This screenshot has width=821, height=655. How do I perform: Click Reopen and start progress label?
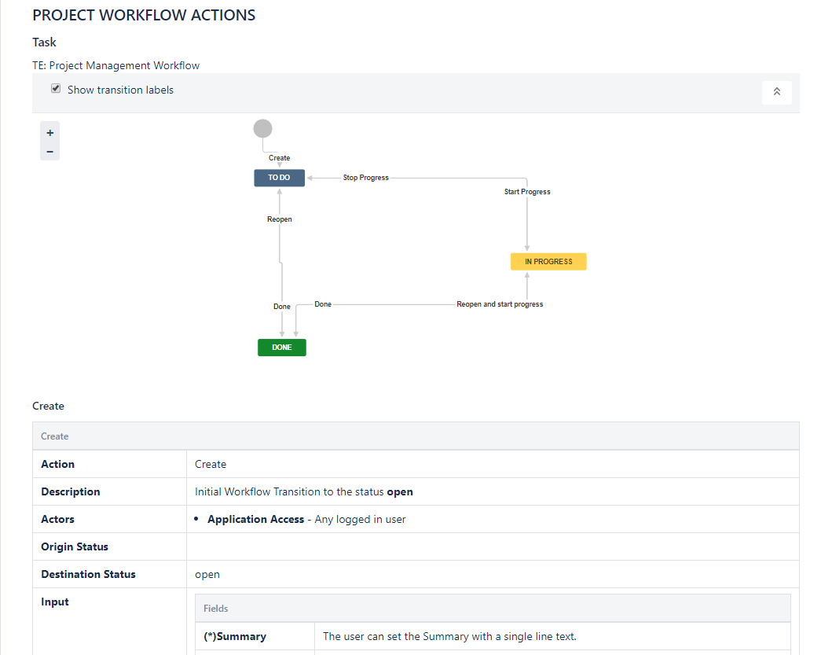(x=500, y=304)
